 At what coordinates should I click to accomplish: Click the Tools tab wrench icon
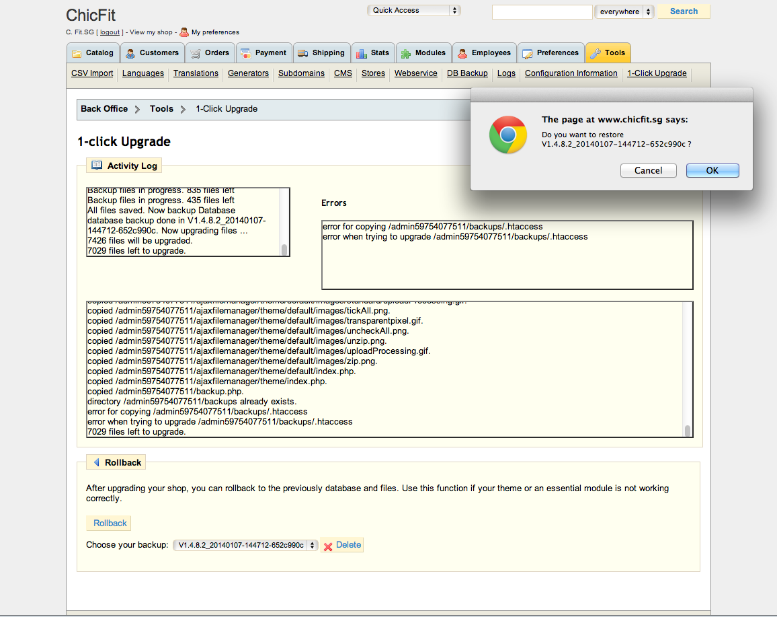pos(596,54)
